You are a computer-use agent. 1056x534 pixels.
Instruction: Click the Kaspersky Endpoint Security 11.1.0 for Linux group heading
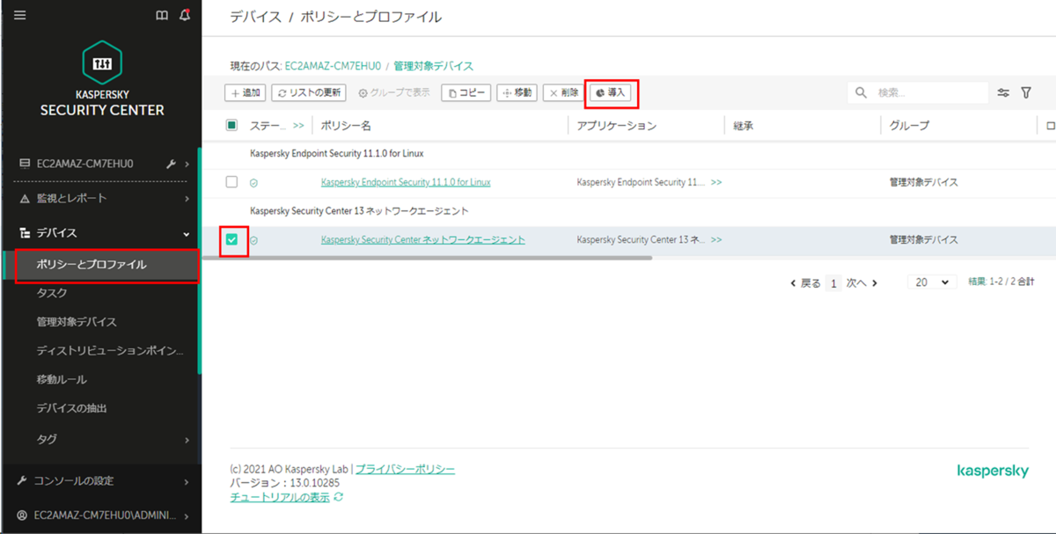337,153
